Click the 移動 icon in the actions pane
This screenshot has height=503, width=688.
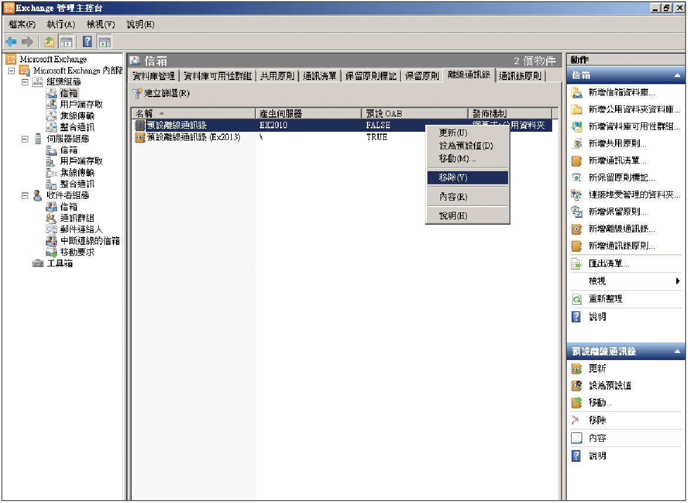(576, 402)
